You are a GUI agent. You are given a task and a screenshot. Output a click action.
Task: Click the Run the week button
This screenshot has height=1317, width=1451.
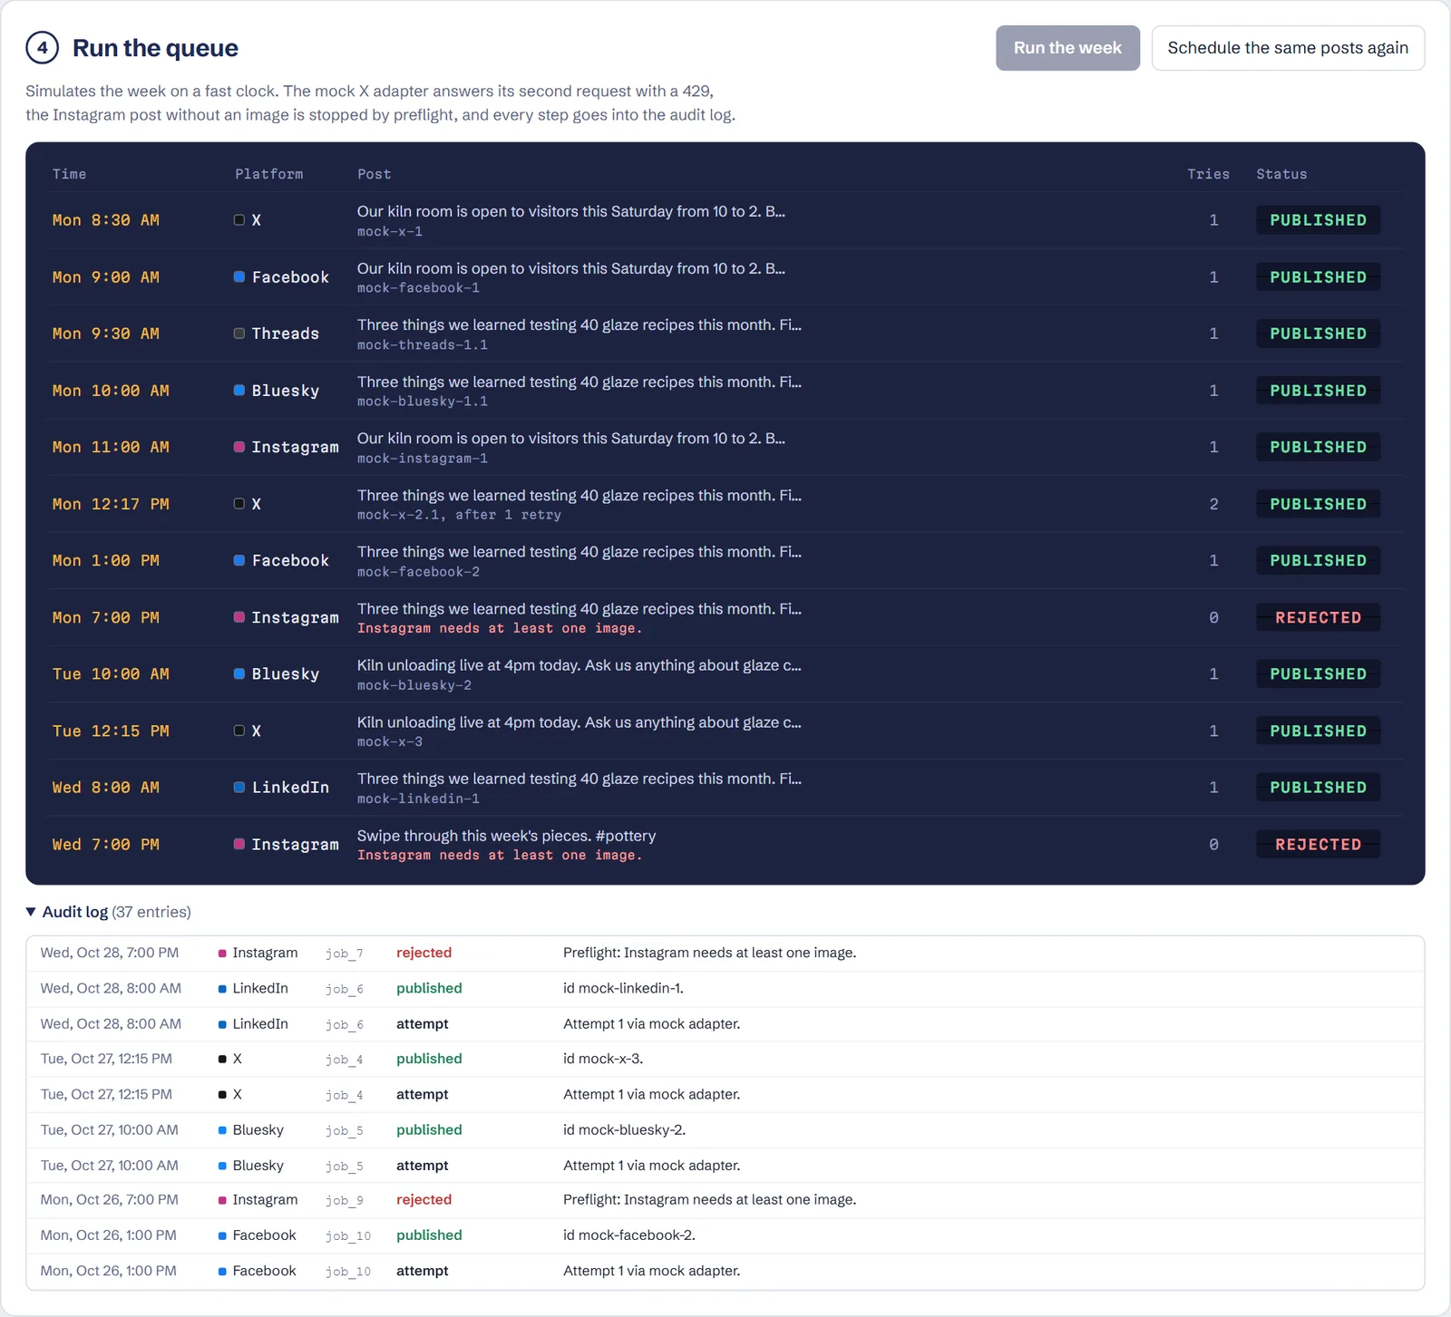click(x=1067, y=48)
